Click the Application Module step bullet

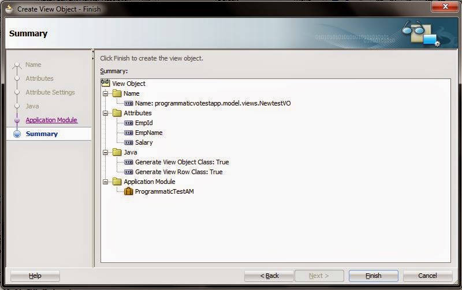click(17, 120)
